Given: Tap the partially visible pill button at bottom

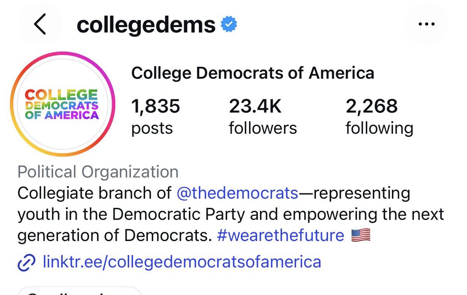Looking at the screenshot, I should tap(79, 291).
